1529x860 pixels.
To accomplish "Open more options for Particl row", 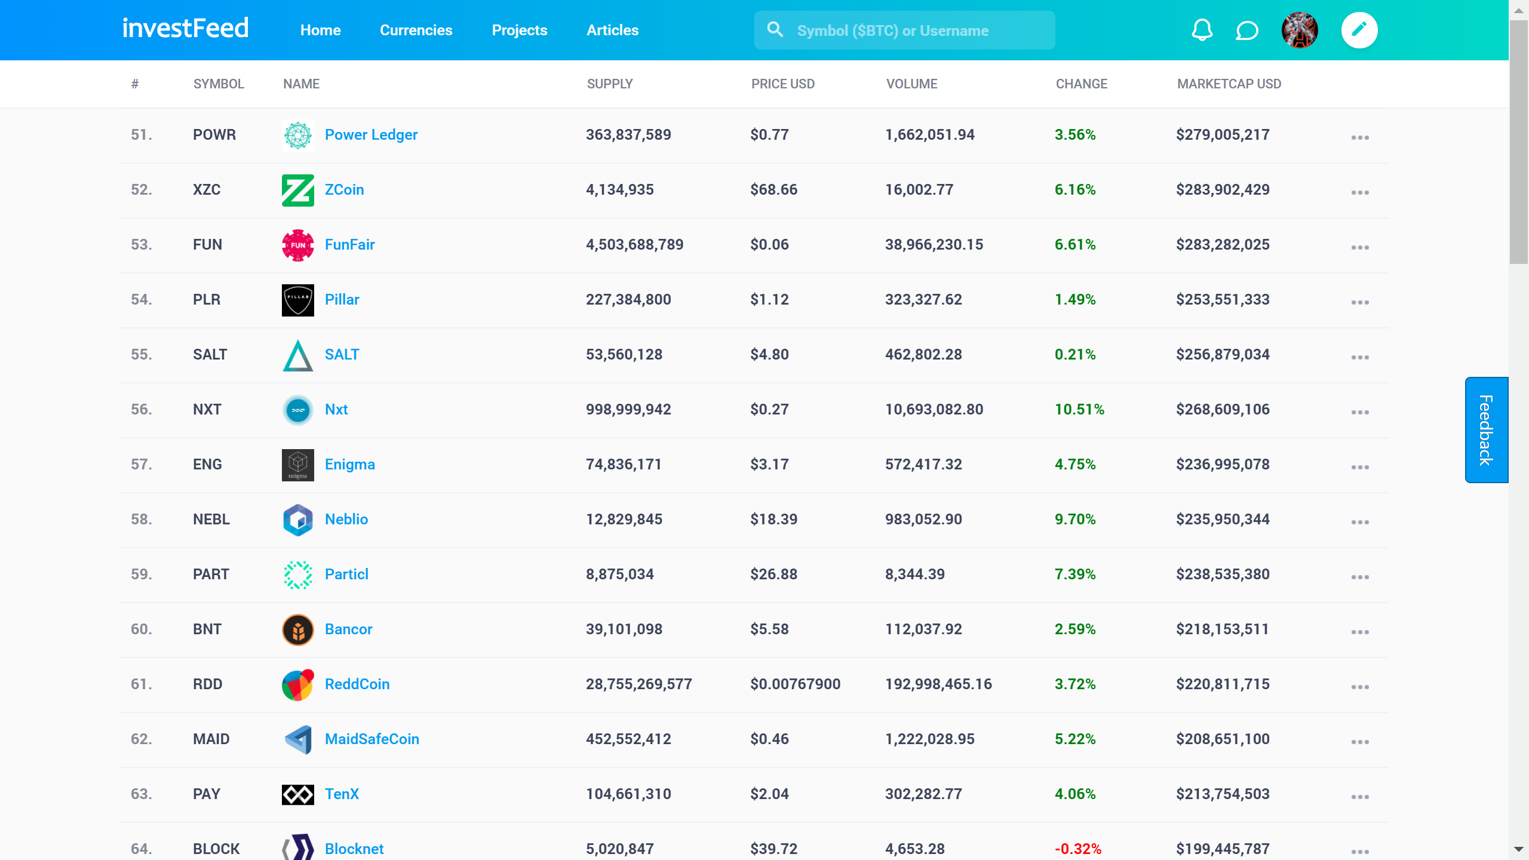I will pyautogui.click(x=1359, y=577).
